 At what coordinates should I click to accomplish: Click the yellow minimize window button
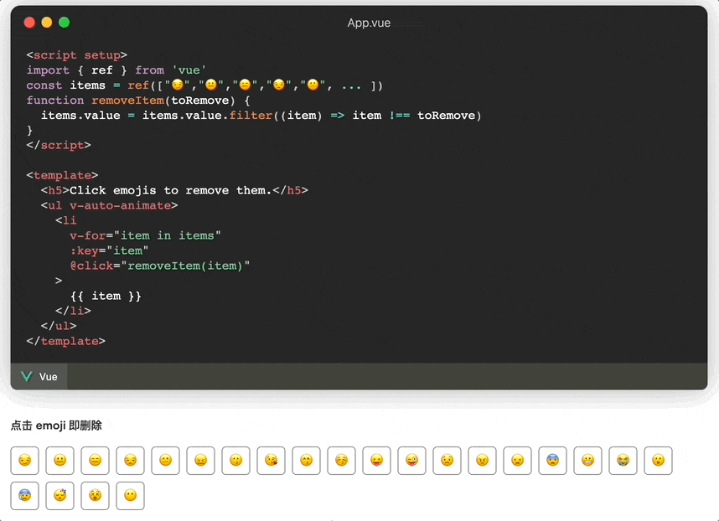[47, 23]
